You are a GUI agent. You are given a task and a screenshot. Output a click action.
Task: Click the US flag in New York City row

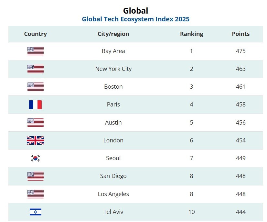(x=36, y=69)
